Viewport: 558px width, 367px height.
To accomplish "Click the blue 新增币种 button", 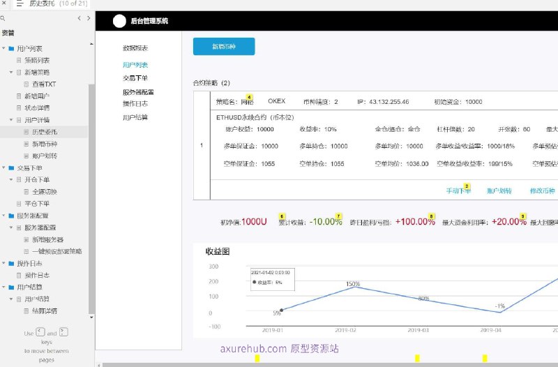I will coord(224,47).
